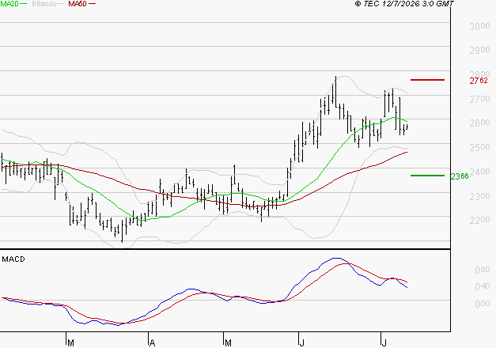Click the TEC copyright timestamp text
This screenshot has width=496, height=348.
pos(404,4)
